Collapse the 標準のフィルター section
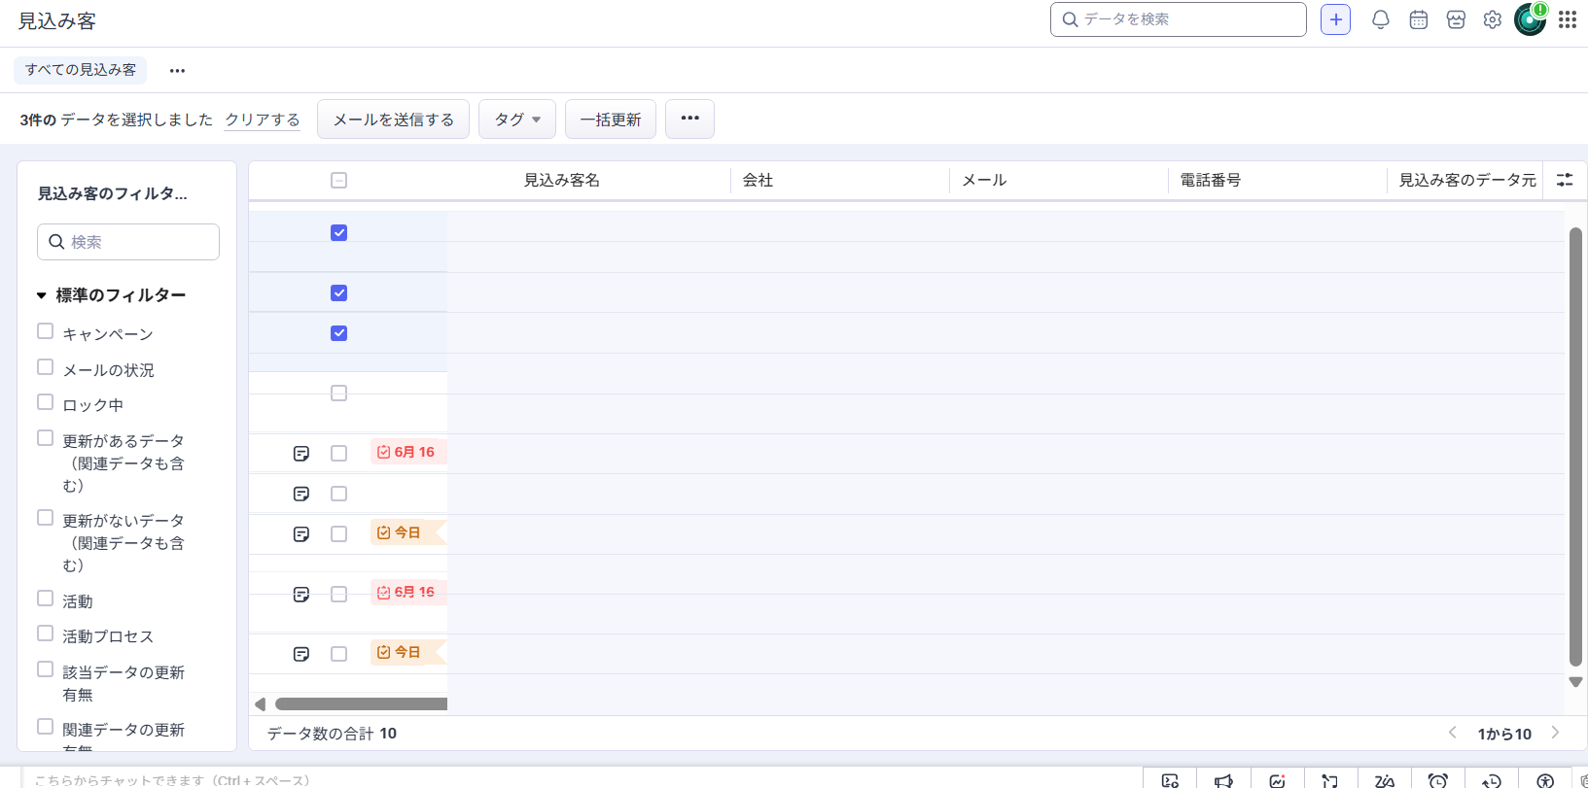 point(42,295)
